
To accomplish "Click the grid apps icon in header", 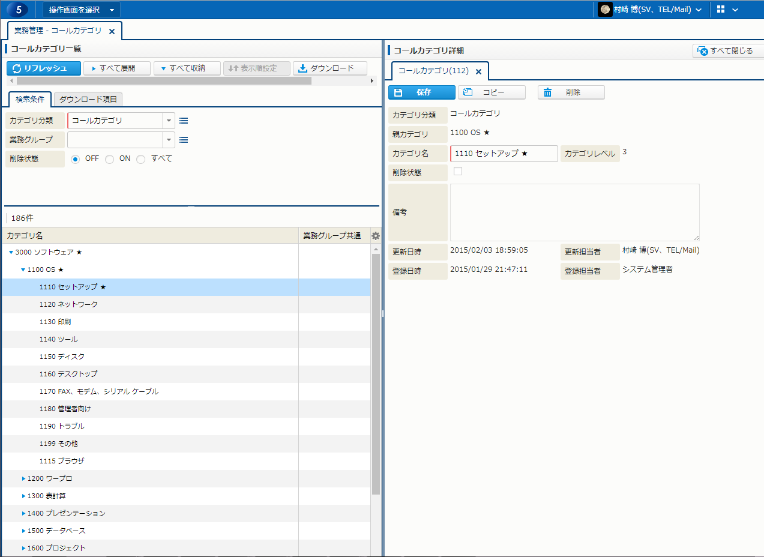I will coord(721,10).
